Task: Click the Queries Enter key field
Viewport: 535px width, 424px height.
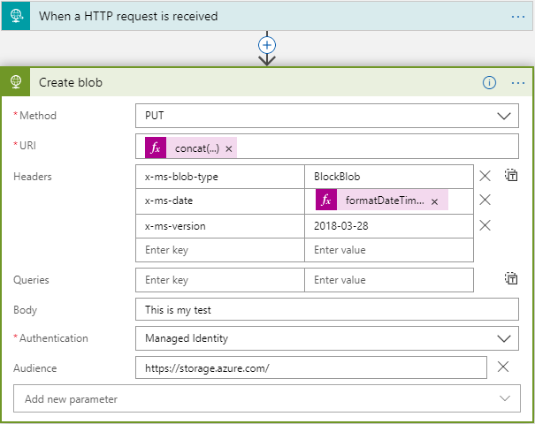Action: 219,280
